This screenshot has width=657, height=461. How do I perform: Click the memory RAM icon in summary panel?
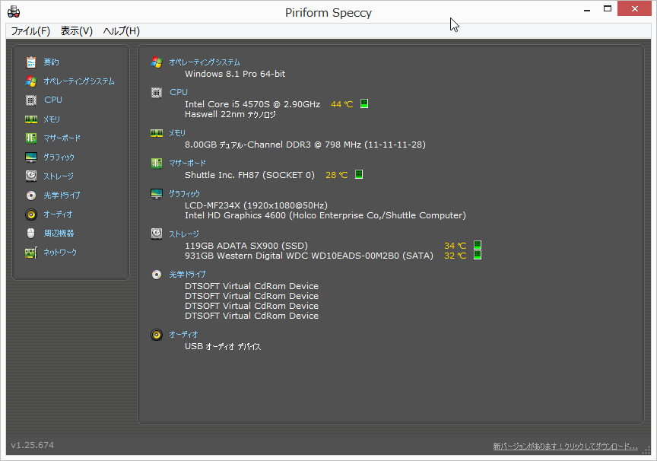pos(157,133)
